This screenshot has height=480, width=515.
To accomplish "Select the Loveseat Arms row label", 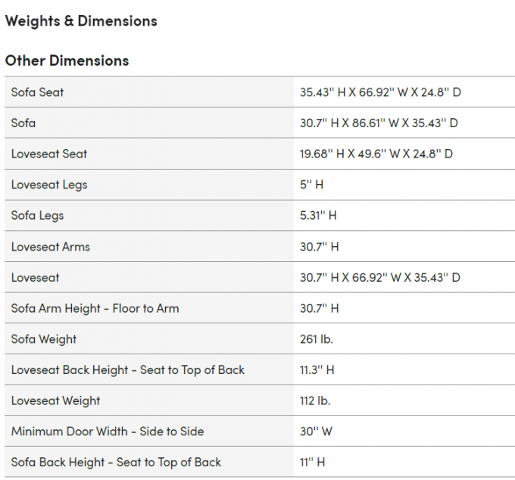I will (x=51, y=247).
